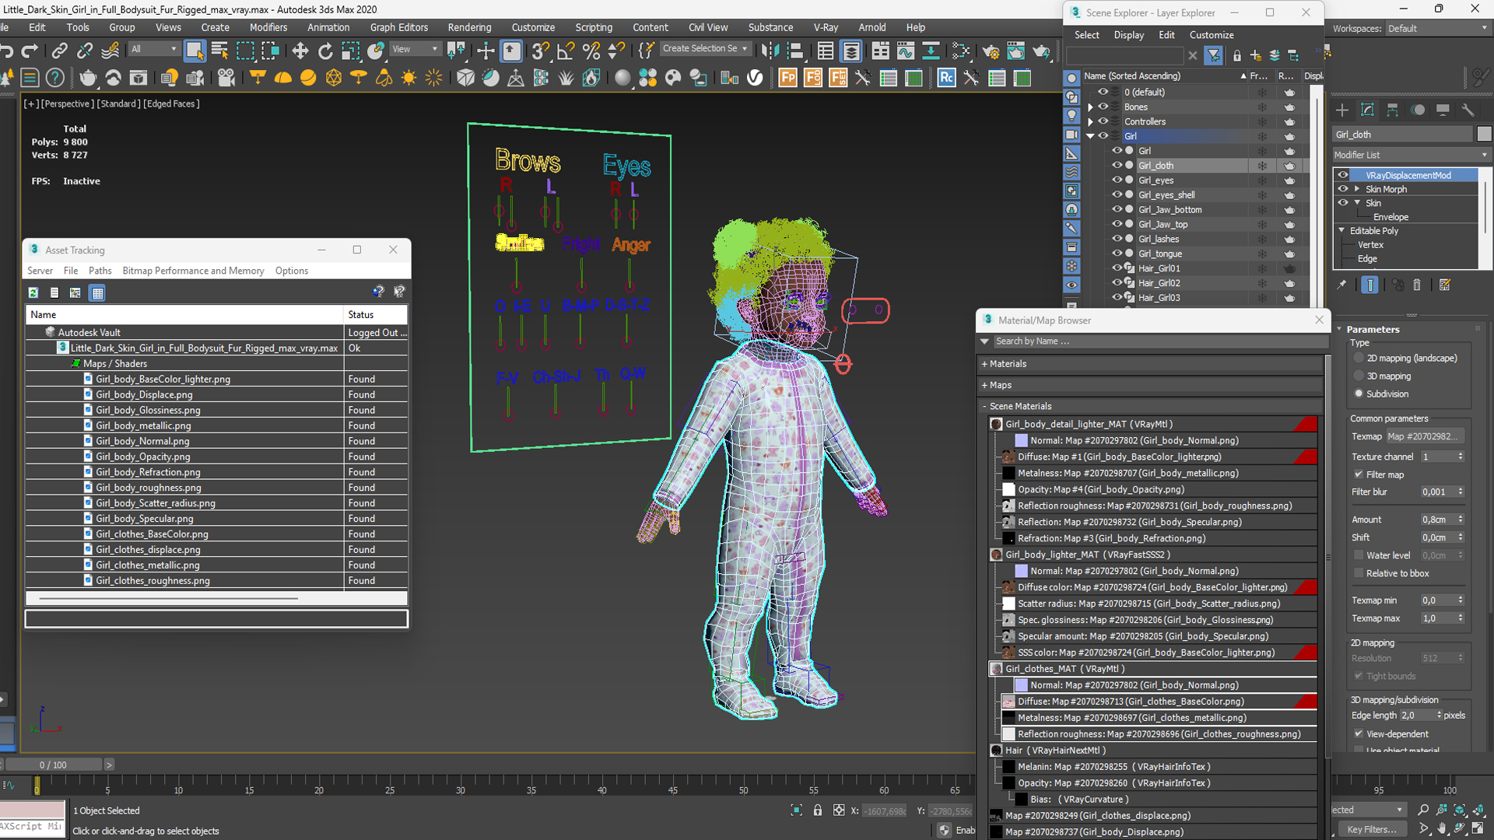1494x840 pixels.
Task: Toggle the 3D Snaps button
Action: [540, 51]
